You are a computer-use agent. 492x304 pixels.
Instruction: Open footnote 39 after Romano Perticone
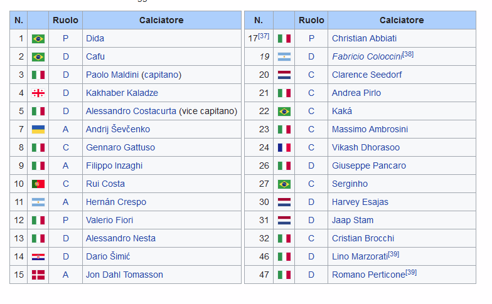[411, 272]
